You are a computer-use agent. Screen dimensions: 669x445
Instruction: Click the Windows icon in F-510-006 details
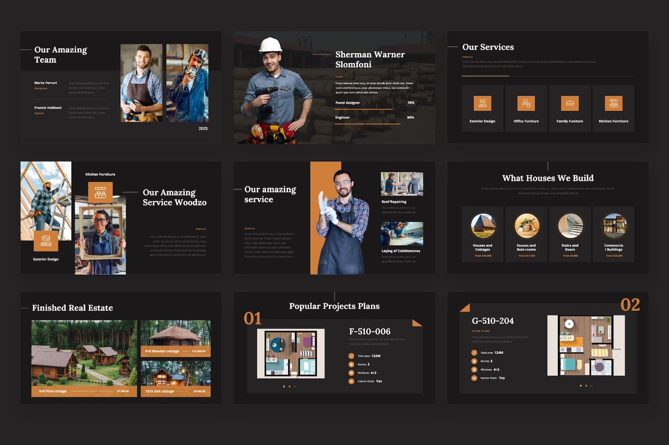(x=351, y=373)
